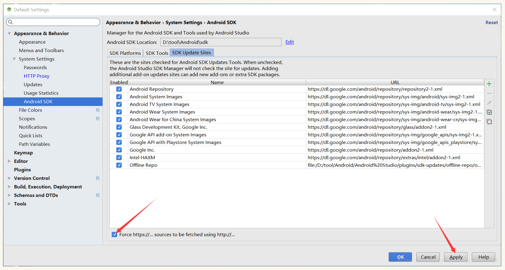
Task: Click the Android Studio logo in title bar
Action: 9,9
